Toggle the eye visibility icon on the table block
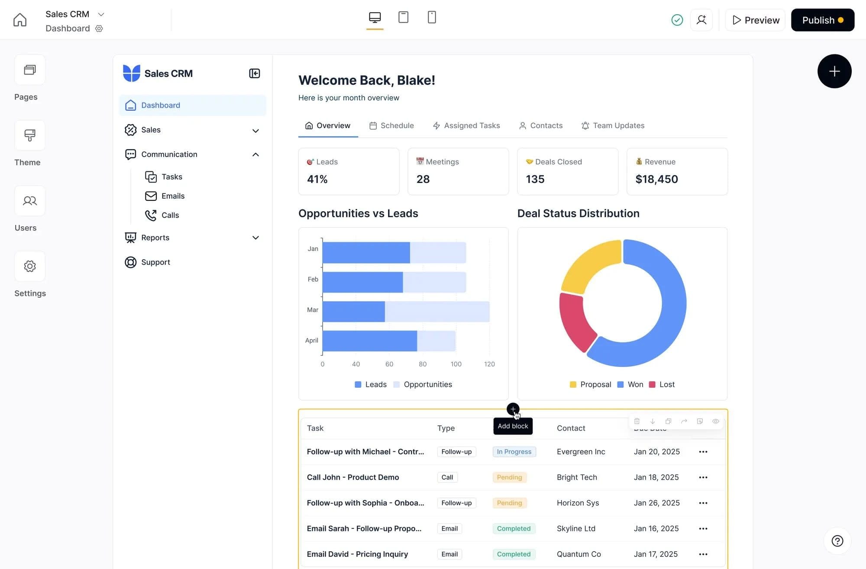Viewport: 866px width, 569px height. point(715,421)
